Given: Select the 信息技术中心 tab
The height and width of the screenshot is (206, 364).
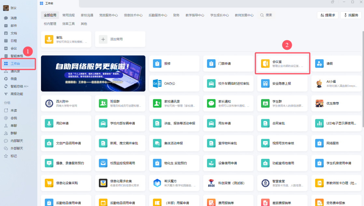Looking at the screenshot, I should [133, 15].
